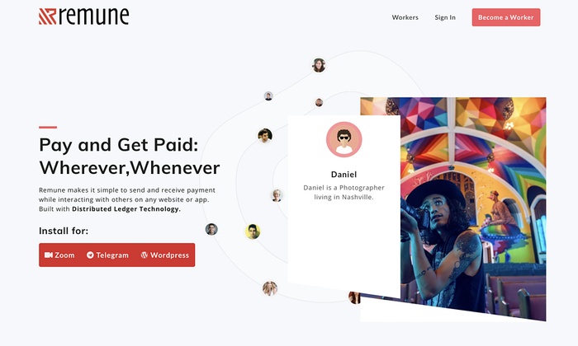
Task: Select the small avatar above Daniel's card
Action: coord(319,102)
